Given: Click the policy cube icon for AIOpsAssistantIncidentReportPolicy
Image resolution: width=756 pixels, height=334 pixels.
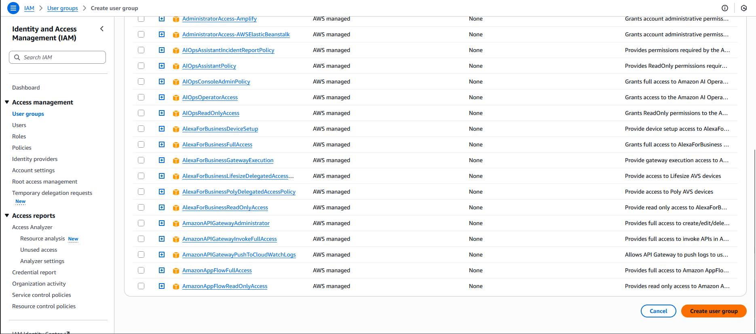Looking at the screenshot, I should pos(176,50).
